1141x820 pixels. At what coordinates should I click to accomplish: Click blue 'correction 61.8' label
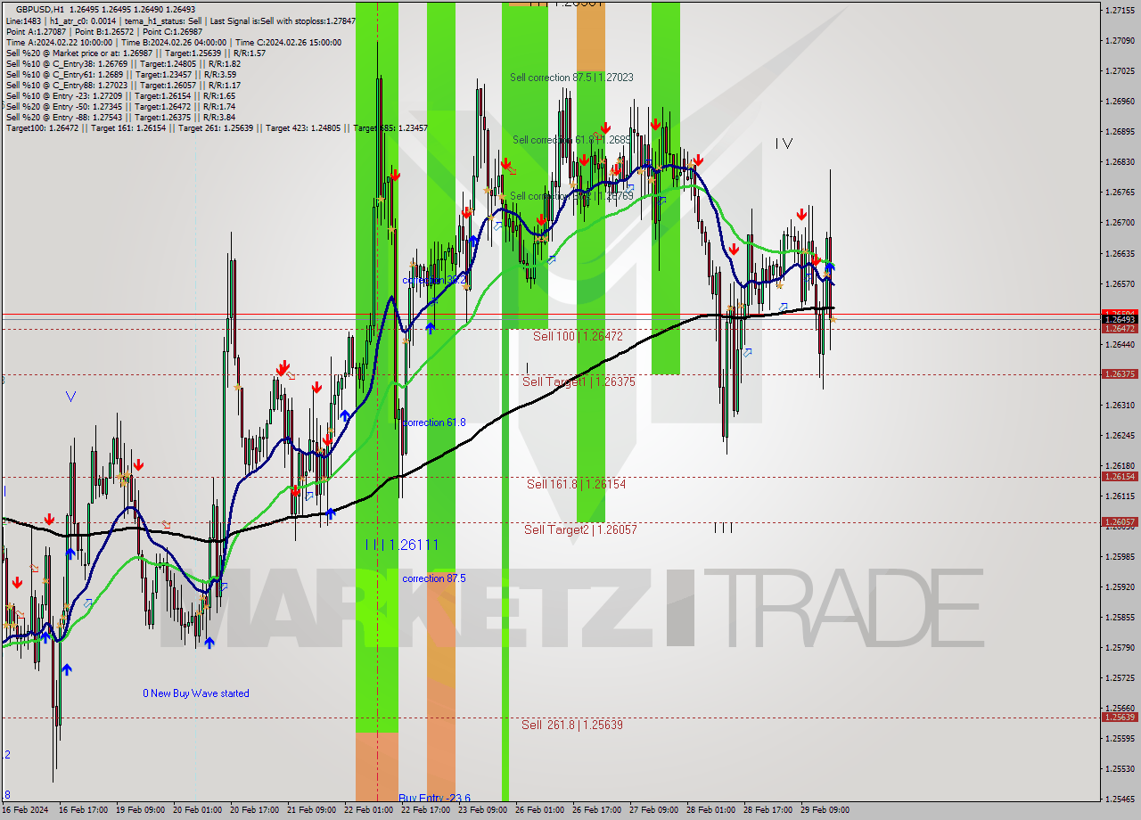(433, 422)
